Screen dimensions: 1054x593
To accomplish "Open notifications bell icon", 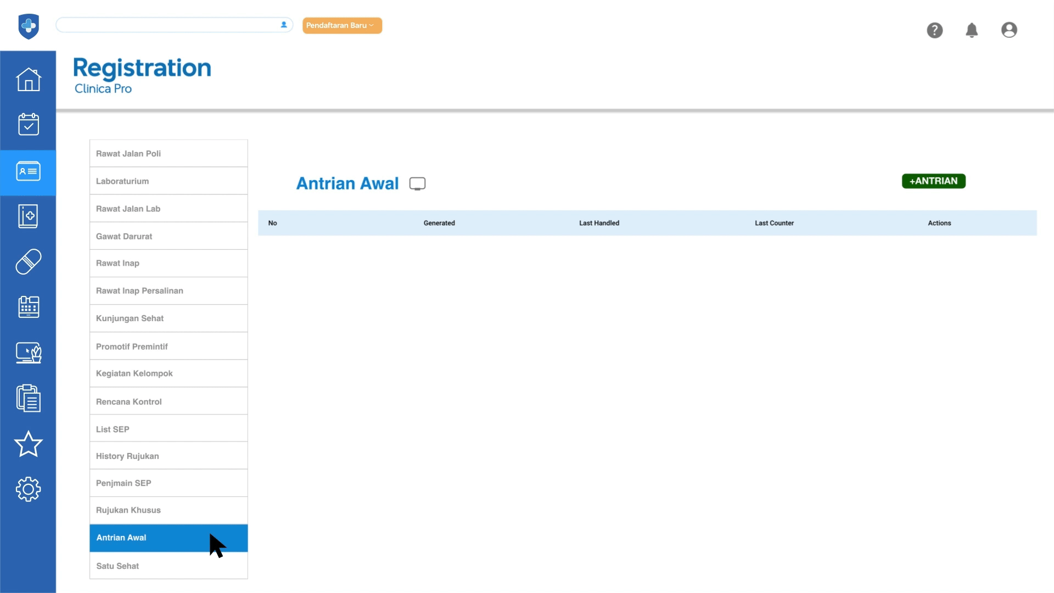I will [971, 30].
